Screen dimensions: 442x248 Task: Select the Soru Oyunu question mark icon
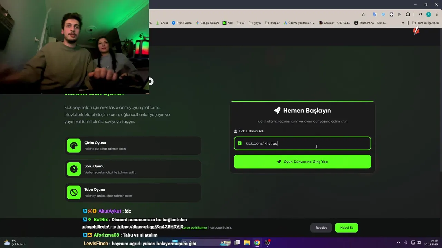pos(74,169)
